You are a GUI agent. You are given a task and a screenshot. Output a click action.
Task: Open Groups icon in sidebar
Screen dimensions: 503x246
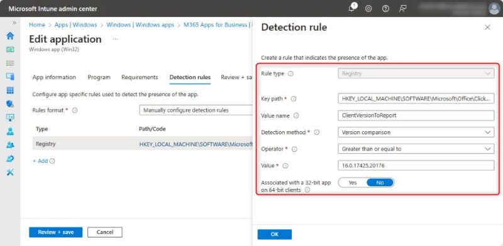(10, 145)
